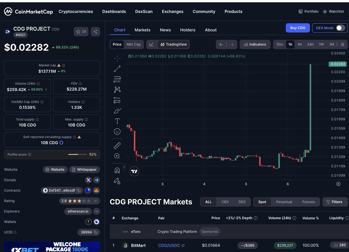Click the BitMart exchange row name
This screenshot has width=349, height=252.
[x=138, y=246]
